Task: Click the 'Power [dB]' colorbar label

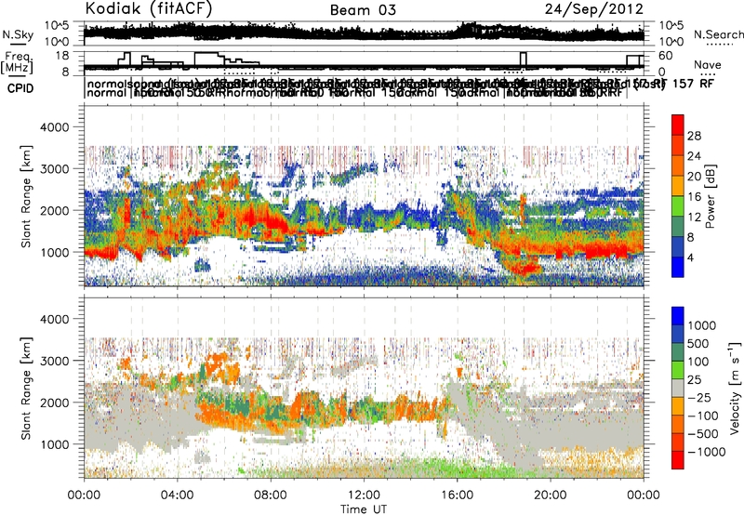Action: 711,196
